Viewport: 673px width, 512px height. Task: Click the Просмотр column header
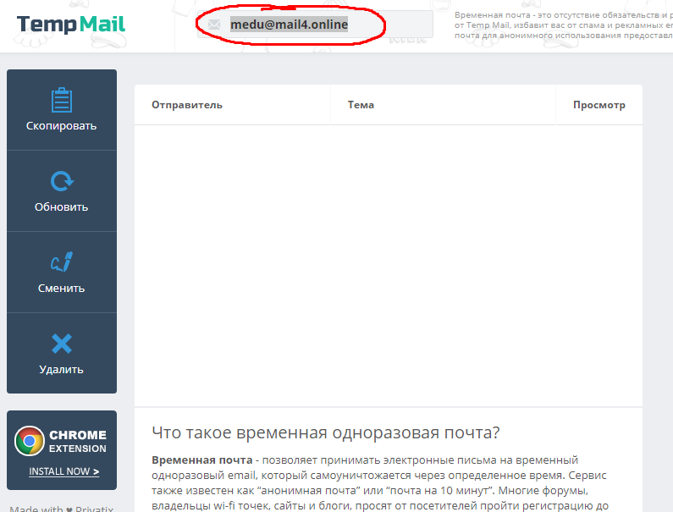point(599,105)
